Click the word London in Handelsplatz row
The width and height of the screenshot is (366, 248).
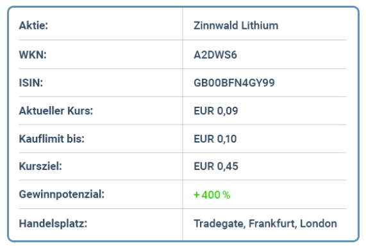(319, 224)
